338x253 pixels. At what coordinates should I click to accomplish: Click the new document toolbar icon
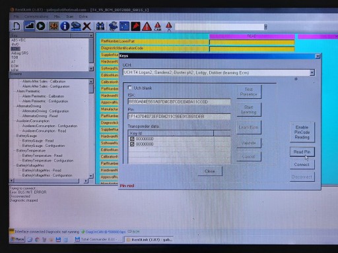tap(16, 26)
